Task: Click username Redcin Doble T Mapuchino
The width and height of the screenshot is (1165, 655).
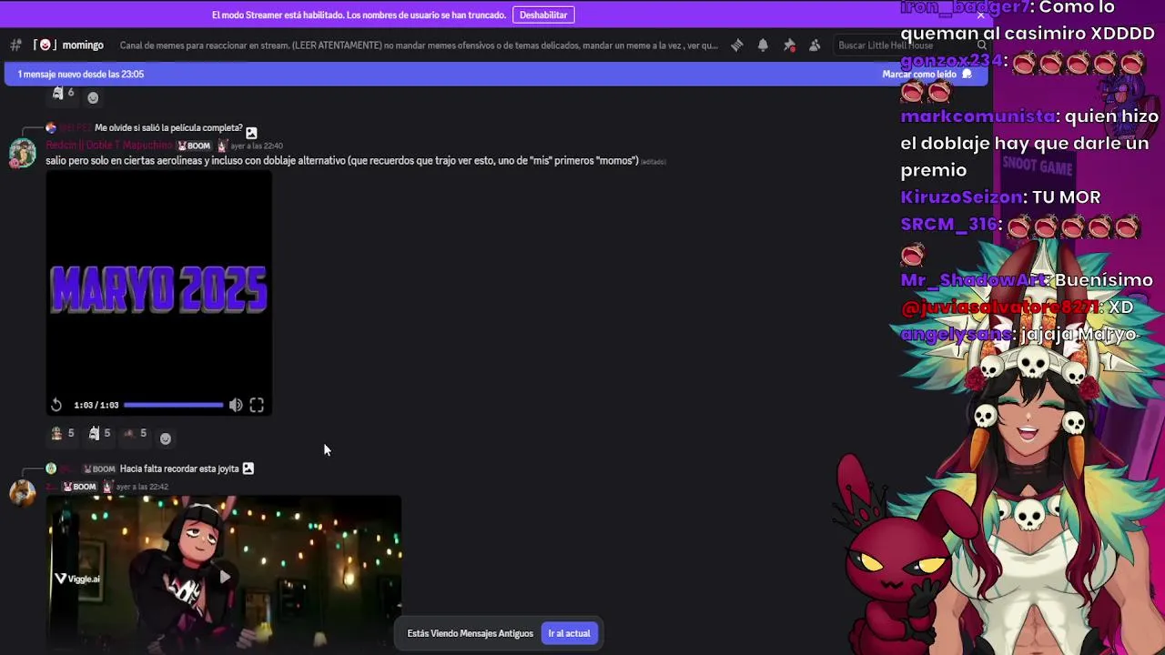Action: coord(108,146)
